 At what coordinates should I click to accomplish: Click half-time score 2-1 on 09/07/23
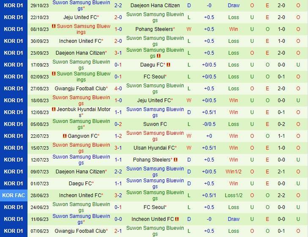pos(281,172)
